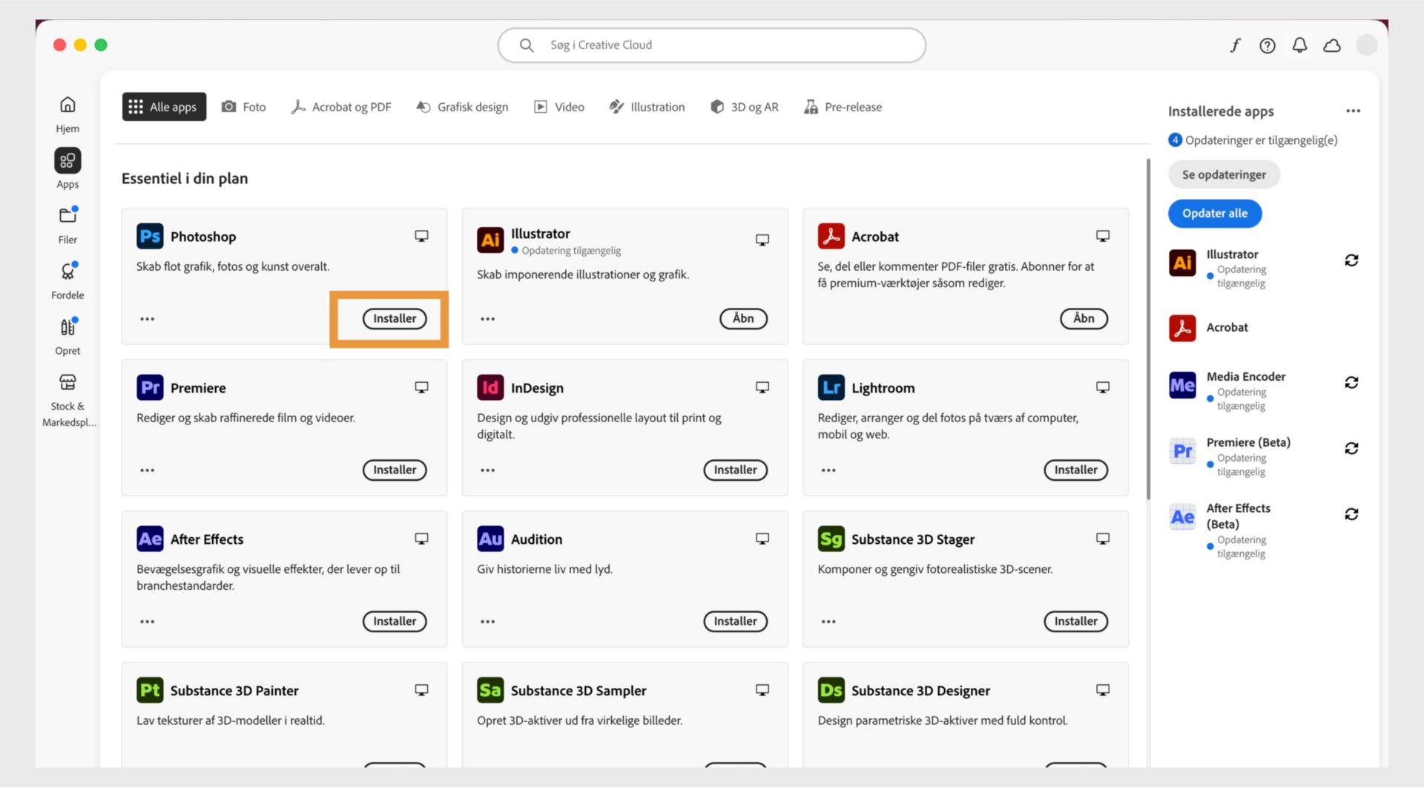Select the Alle apps tab
1424x788 pixels.
[164, 107]
